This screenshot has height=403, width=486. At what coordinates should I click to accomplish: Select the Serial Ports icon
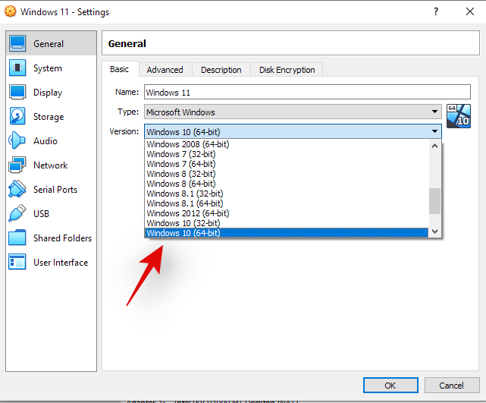pos(17,190)
